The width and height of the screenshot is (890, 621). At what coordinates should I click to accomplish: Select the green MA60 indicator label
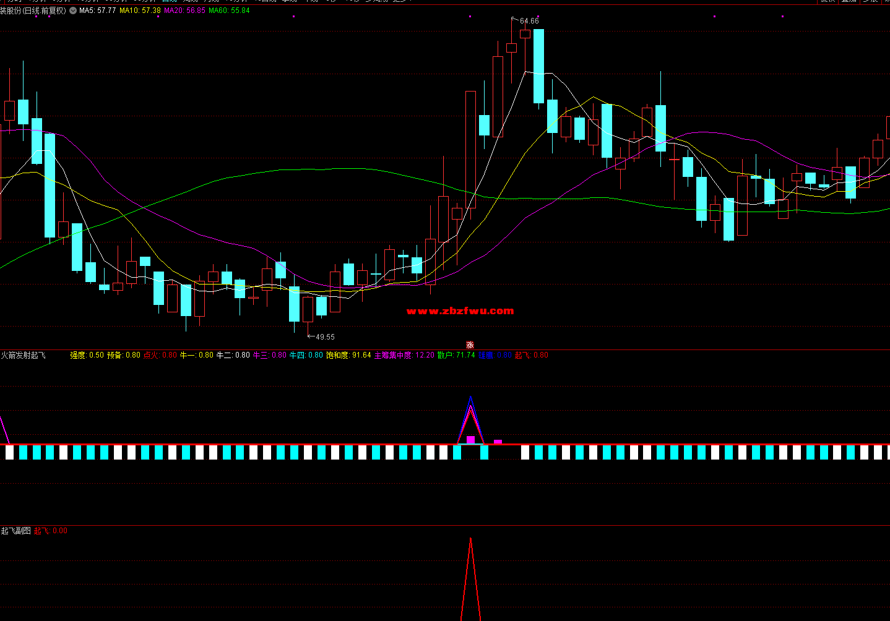[x=229, y=11]
